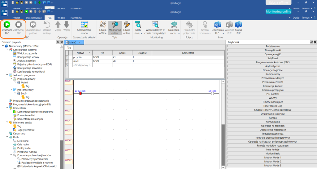Open the Opcje menu
The height and width of the screenshot is (169, 317).
(296, 18)
